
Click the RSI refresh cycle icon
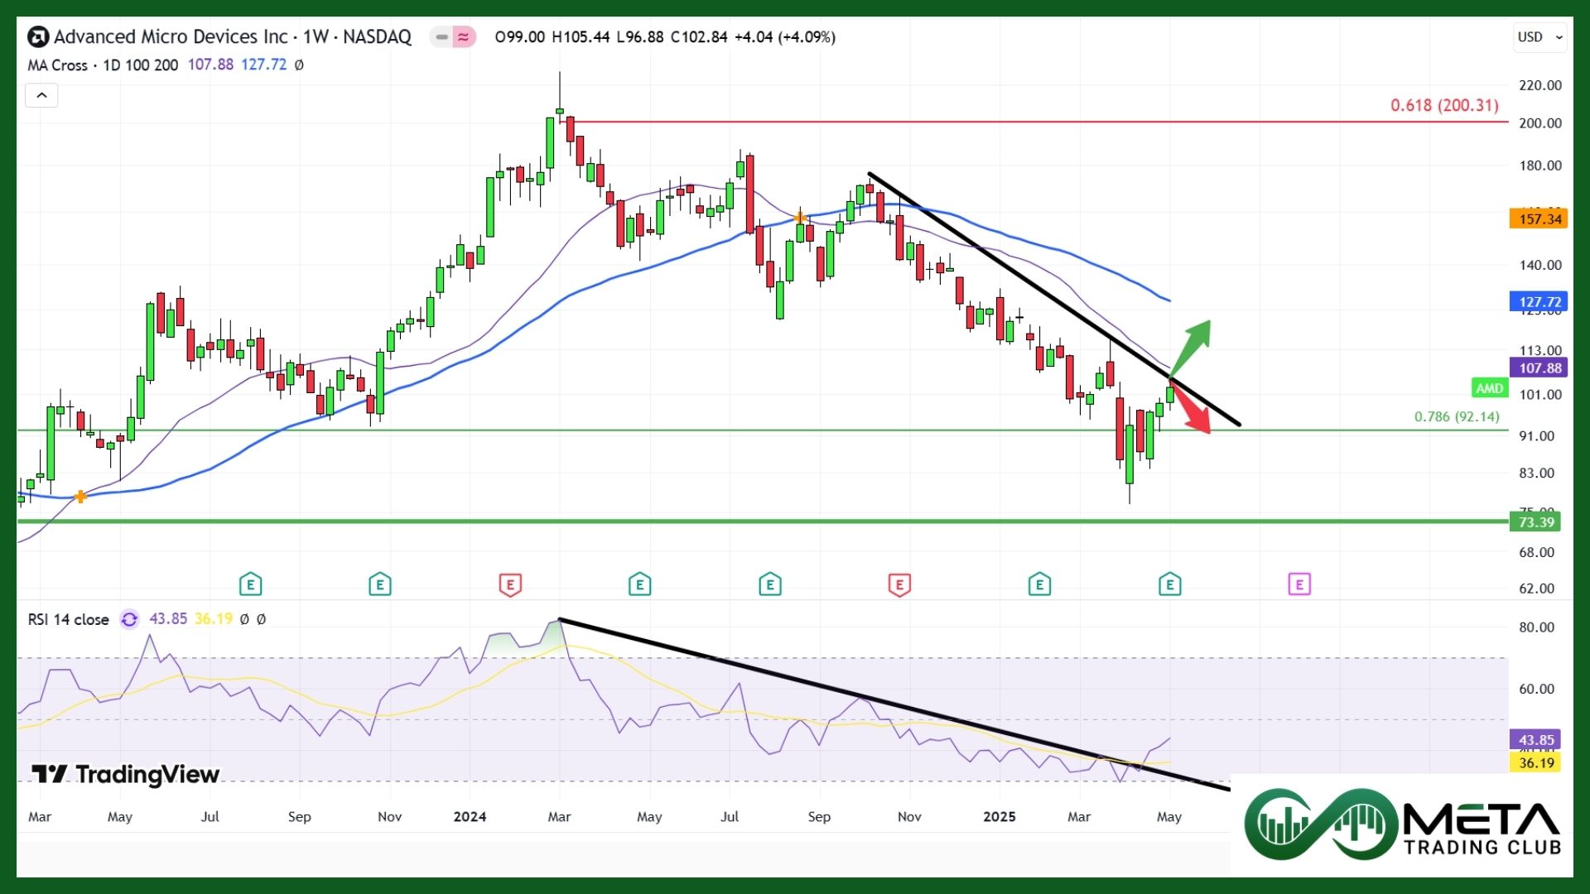129,620
